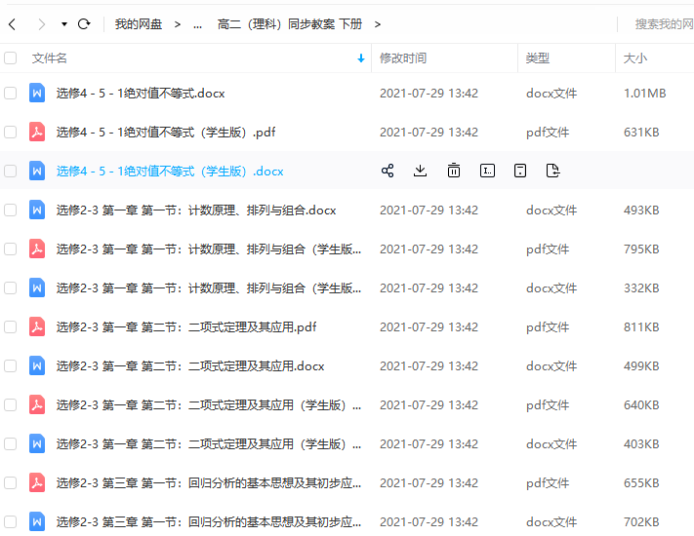694x536 pixels.
Task: Sort files by 大小 column header
Action: (634, 58)
